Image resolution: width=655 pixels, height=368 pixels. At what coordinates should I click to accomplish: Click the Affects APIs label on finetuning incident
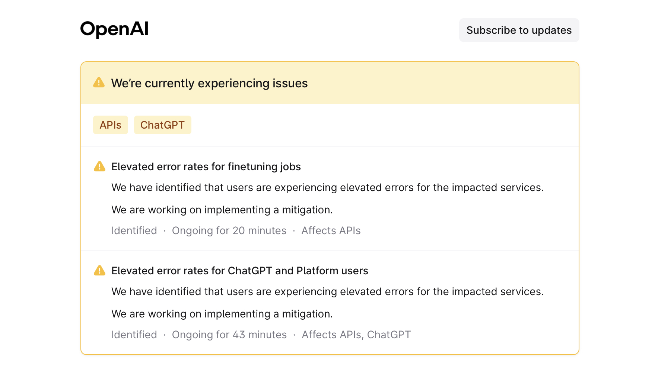click(x=331, y=230)
